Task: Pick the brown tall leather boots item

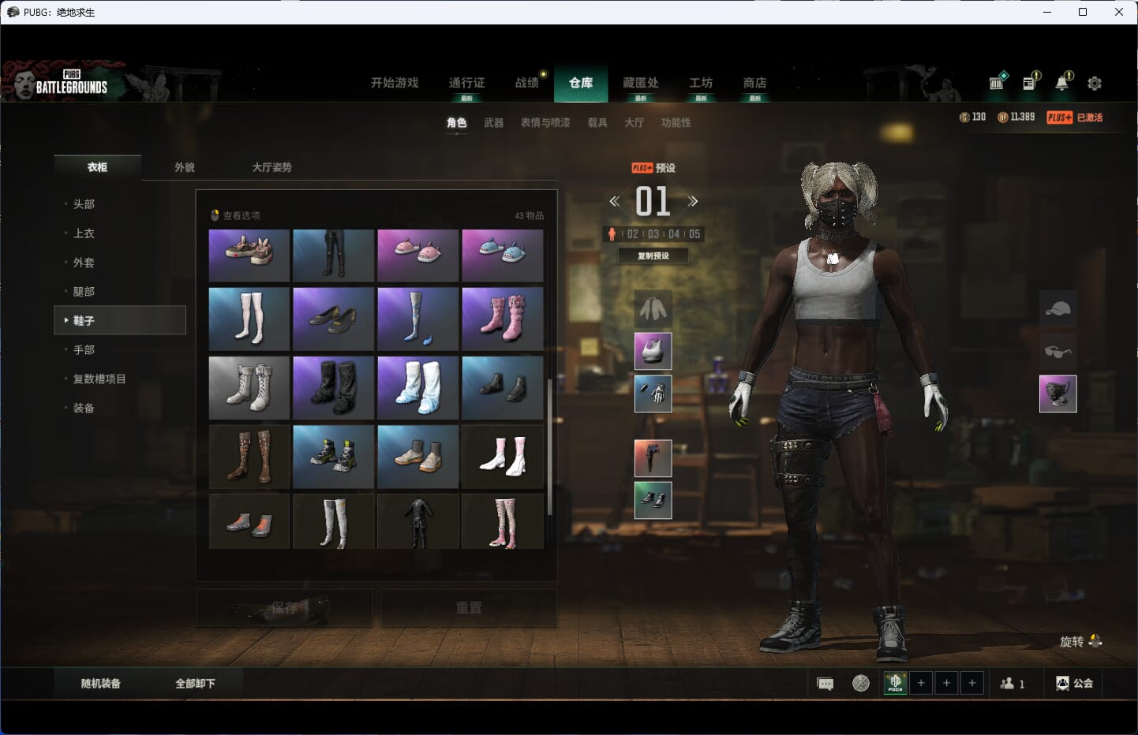Action: pyautogui.click(x=249, y=457)
